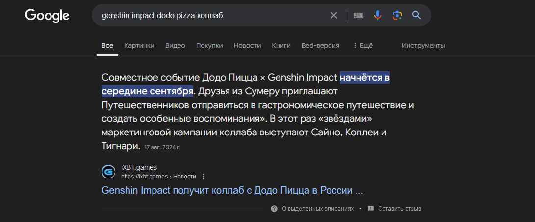This screenshot has height=222, width=535.
Task: Click the magnifying glass search button
Action: [x=416, y=15]
